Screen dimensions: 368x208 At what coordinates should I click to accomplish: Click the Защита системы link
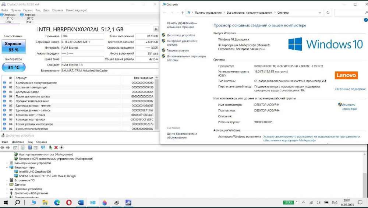pyautogui.click(x=178, y=50)
